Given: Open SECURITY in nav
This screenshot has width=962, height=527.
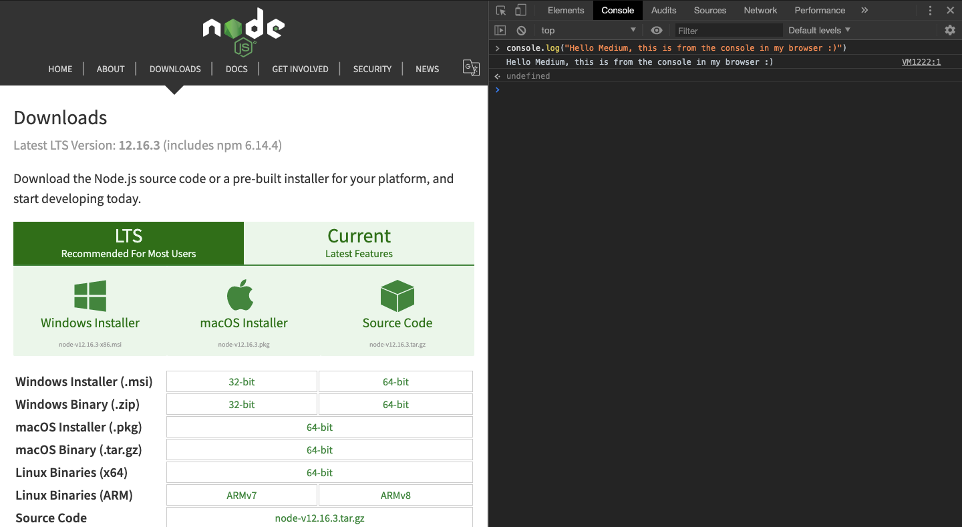Looking at the screenshot, I should pyautogui.click(x=372, y=69).
